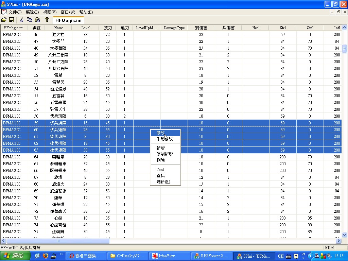Click the Save floppy disk icon
Viewport: 348px width, 261px height.
click(x=11, y=20)
